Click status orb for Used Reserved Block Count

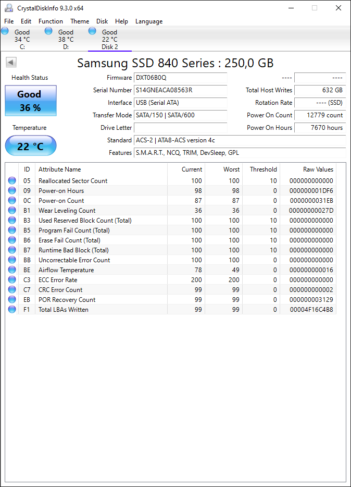[12, 220]
